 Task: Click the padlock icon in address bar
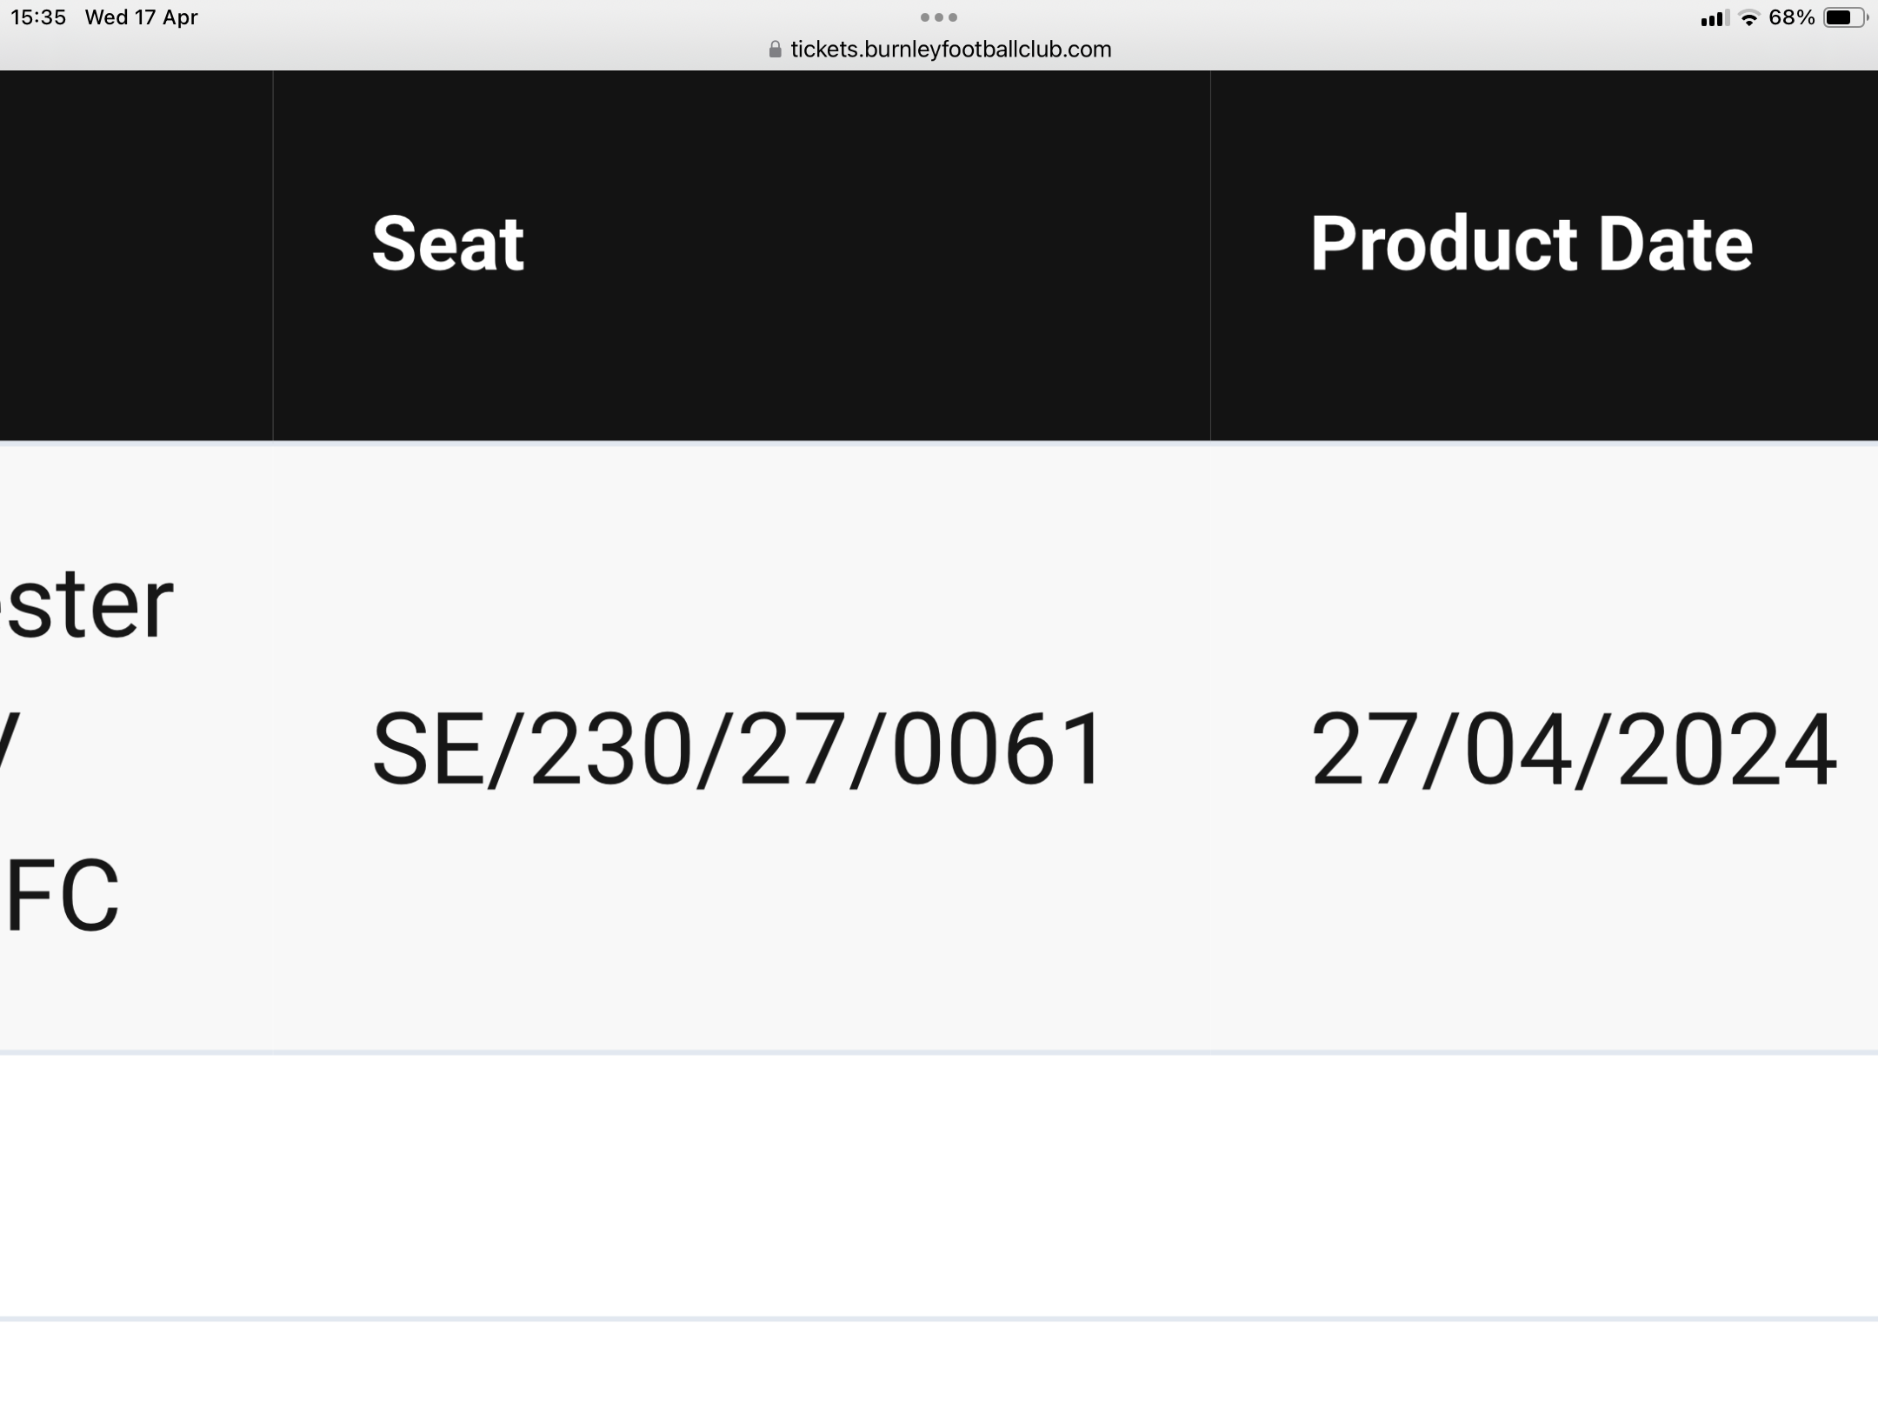(775, 50)
